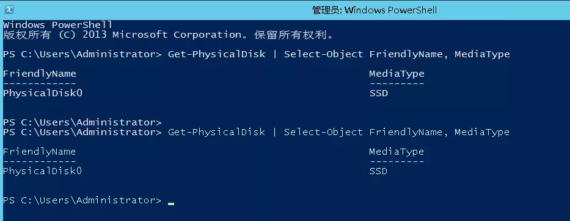570x221 pixels.
Task: Click the window title text "管理员: Windows PowerShell"
Action: point(375,10)
